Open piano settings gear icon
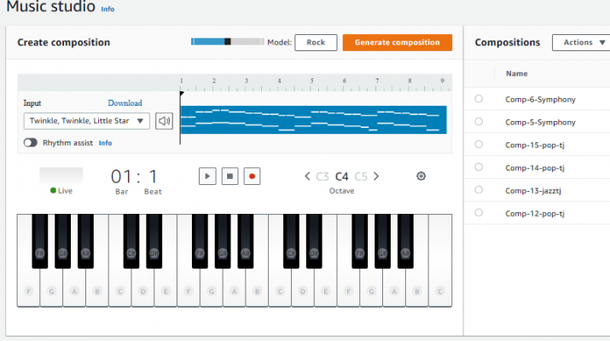The image size is (610, 341). pyautogui.click(x=421, y=176)
